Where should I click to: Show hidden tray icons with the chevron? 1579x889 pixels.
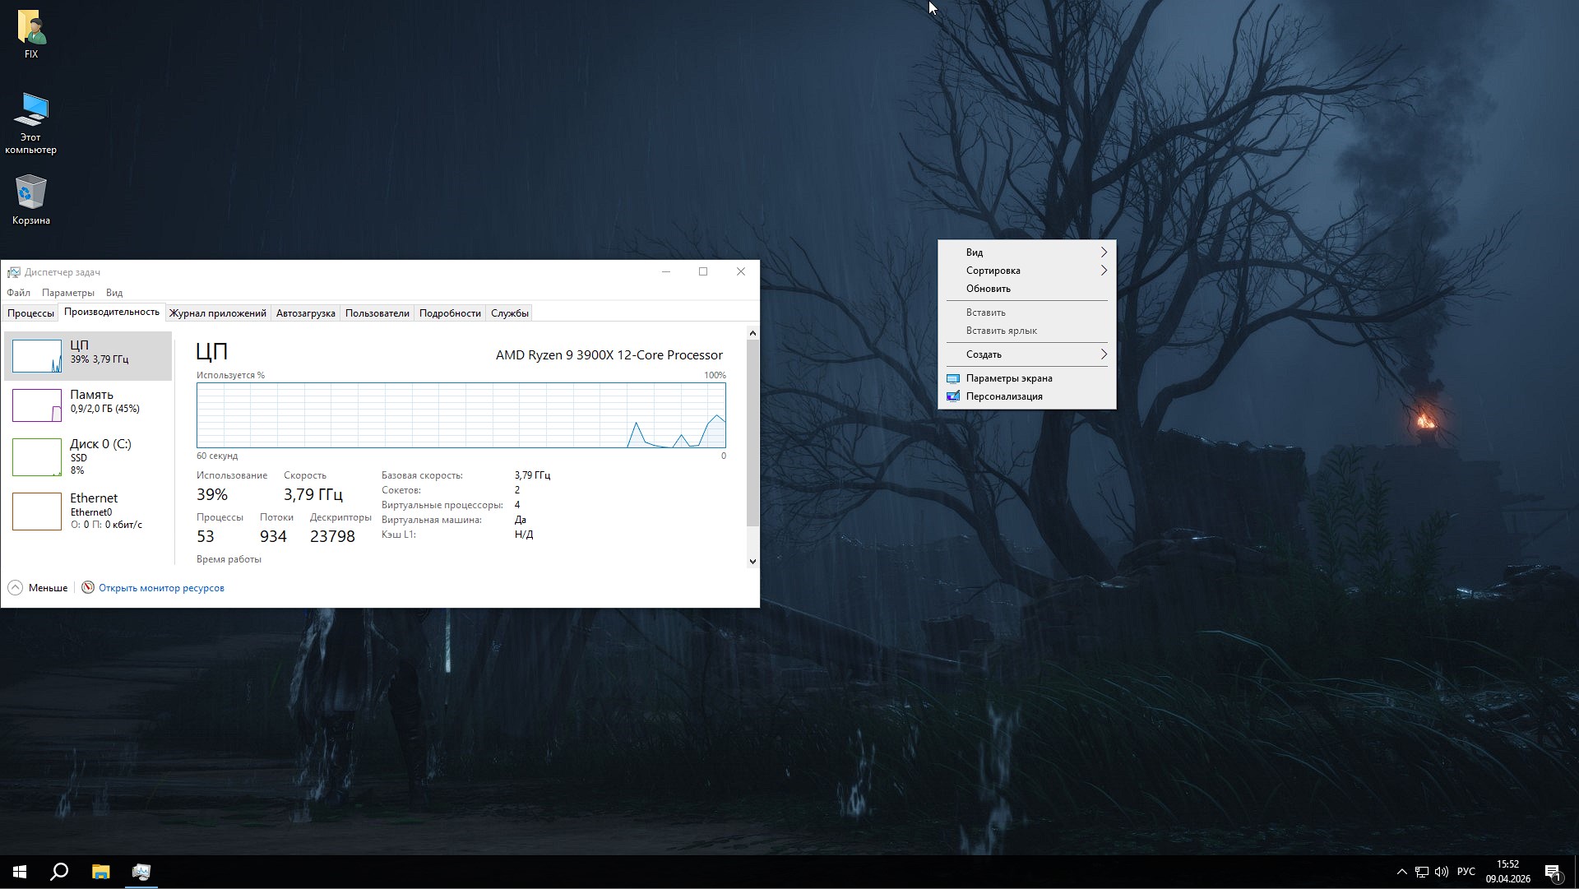click(x=1401, y=872)
